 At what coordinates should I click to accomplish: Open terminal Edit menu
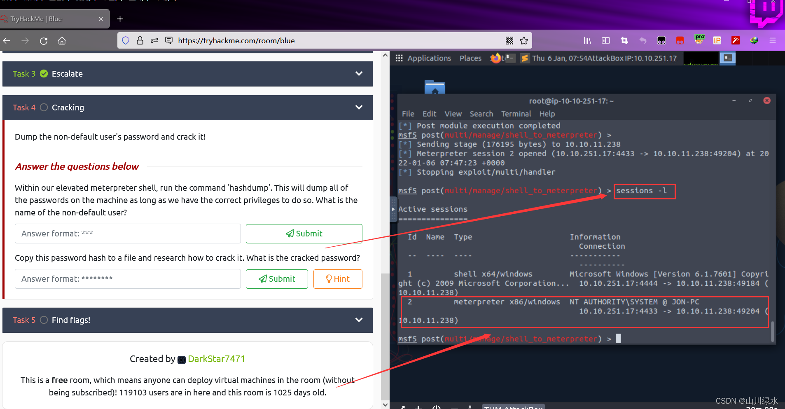(429, 114)
